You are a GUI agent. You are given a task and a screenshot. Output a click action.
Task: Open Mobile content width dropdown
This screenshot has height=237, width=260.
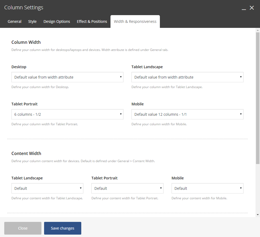tap(207, 188)
